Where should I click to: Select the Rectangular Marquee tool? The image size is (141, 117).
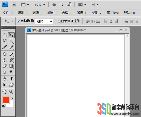[5, 35]
